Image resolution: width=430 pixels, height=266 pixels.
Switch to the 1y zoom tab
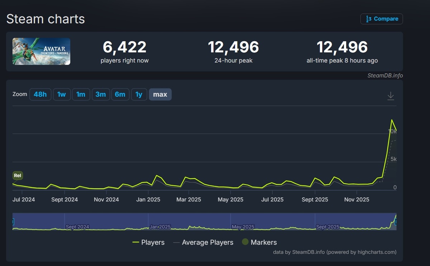tap(139, 94)
